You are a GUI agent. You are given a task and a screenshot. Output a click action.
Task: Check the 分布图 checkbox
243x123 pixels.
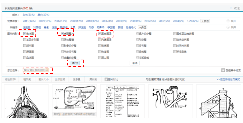click(x=137, y=45)
